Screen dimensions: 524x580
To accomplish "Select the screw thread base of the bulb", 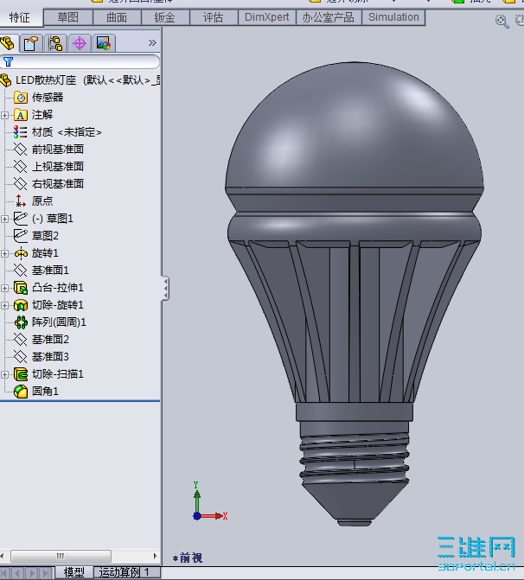I will (x=355, y=456).
